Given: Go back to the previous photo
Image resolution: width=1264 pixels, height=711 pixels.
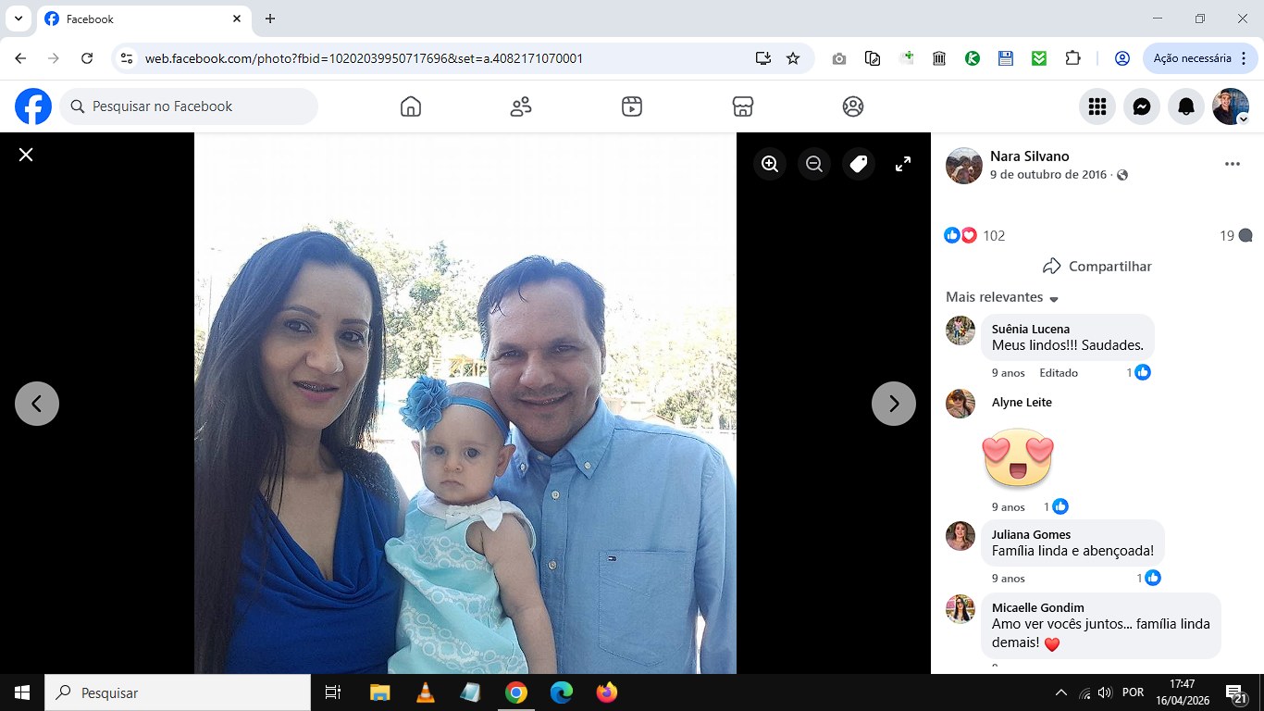Looking at the screenshot, I should point(37,404).
